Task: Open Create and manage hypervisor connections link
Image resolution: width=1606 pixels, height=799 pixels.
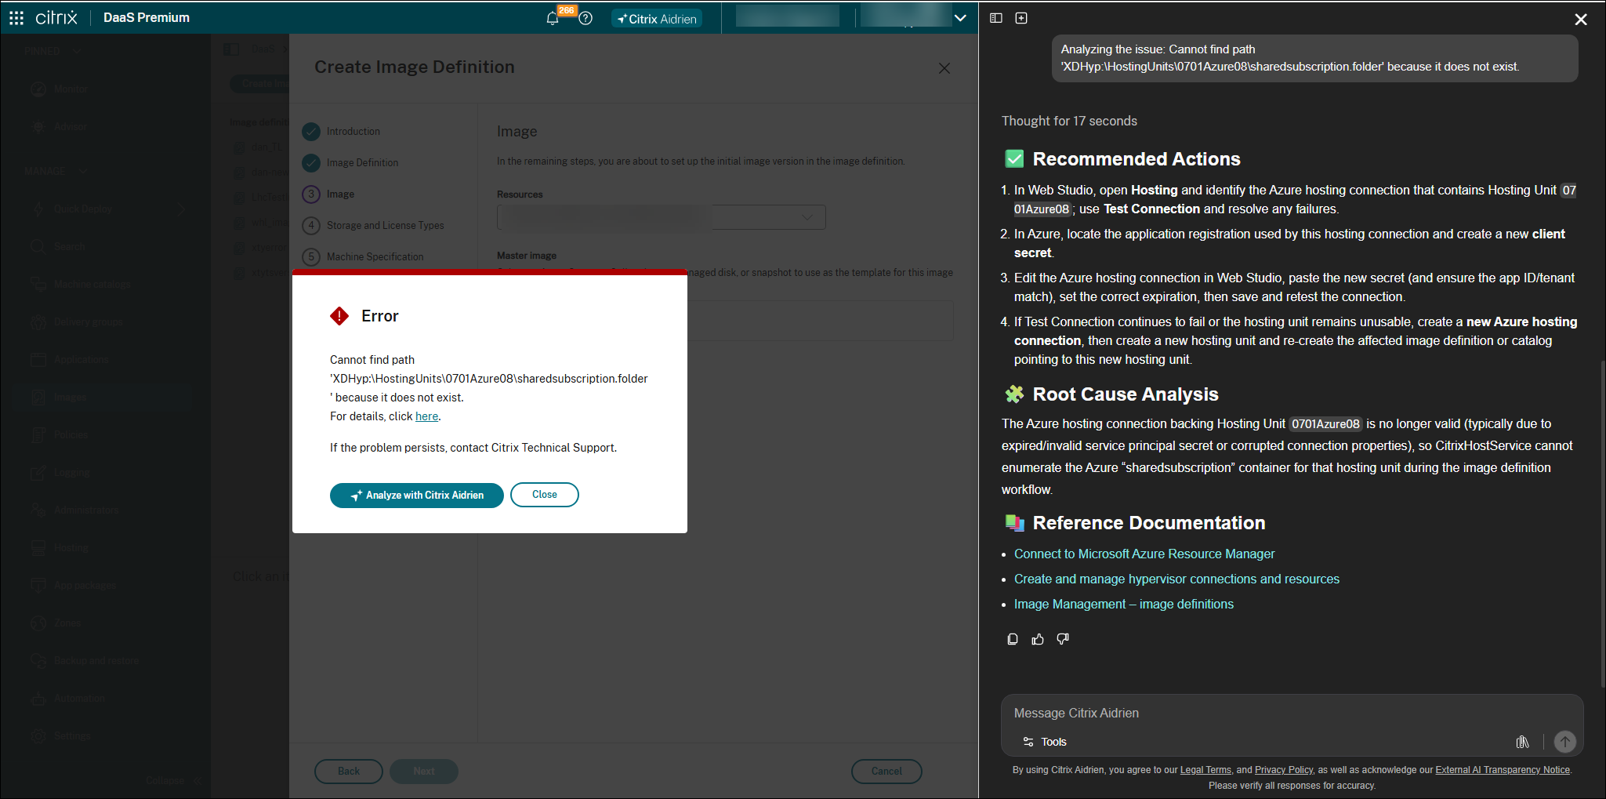Action: (1176, 579)
